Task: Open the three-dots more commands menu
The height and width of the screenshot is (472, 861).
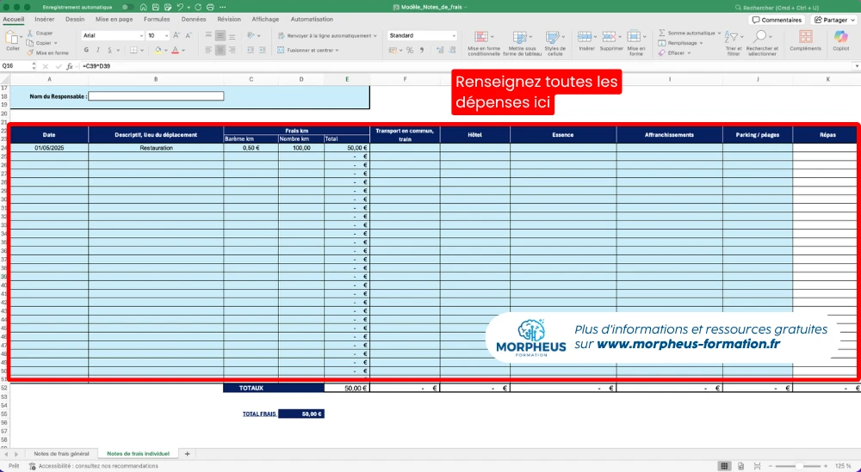Action: [x=222, y=7]
